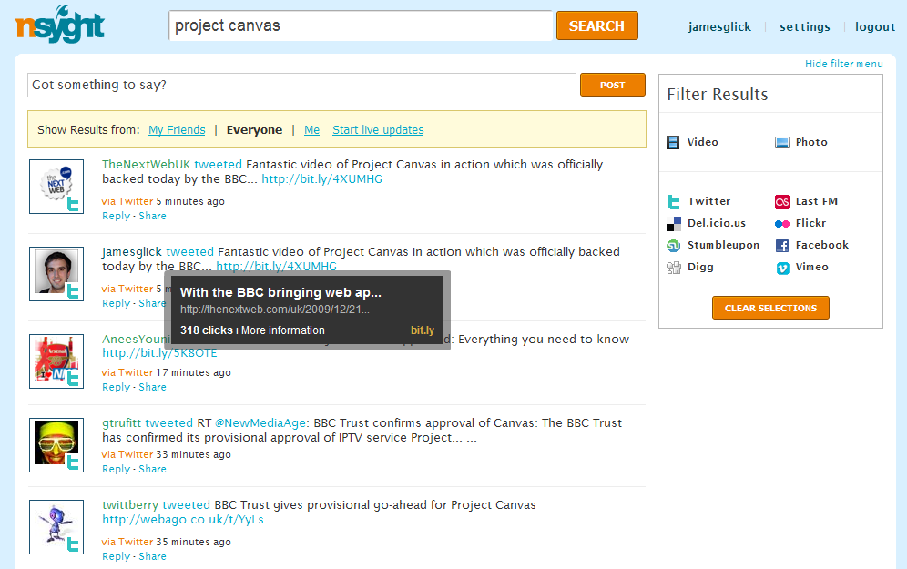Open gtrufitt username link
Image resolution: width=907 pixels, height=569 pixels.
tap(121, 422)
